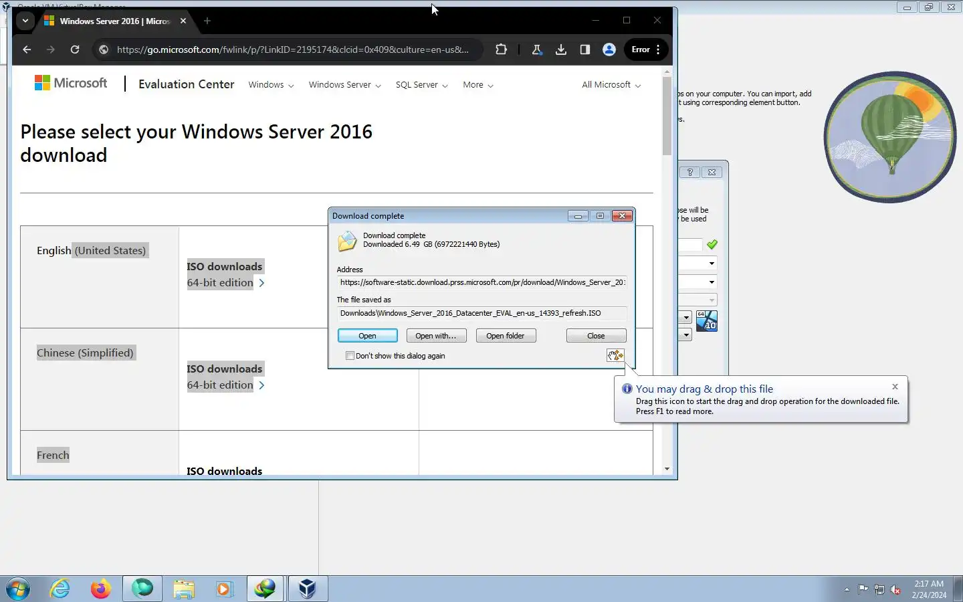Viewport: 963px width, 602px height.
Task: Expand the More navigation menu
Action: coord(477,85)
